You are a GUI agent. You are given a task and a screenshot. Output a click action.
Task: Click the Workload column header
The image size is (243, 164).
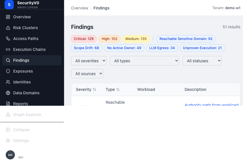146,89
